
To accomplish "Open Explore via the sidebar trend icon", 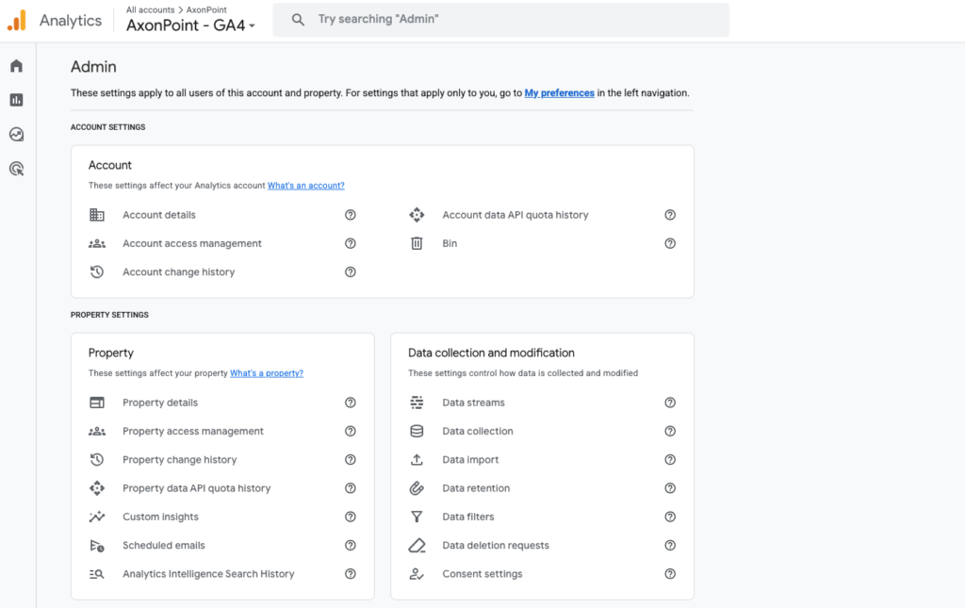I will click(x=17, y=134).
